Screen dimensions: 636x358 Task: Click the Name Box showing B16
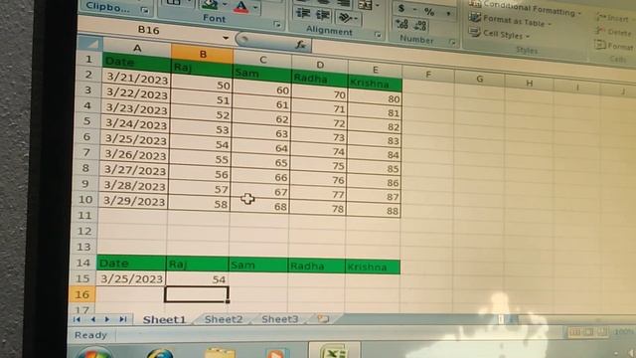click(148, 30)
